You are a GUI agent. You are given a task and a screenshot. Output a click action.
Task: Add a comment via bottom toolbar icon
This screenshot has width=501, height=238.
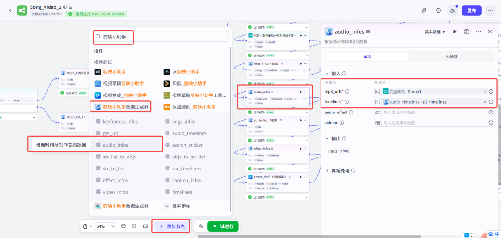[x=124, y=226]
